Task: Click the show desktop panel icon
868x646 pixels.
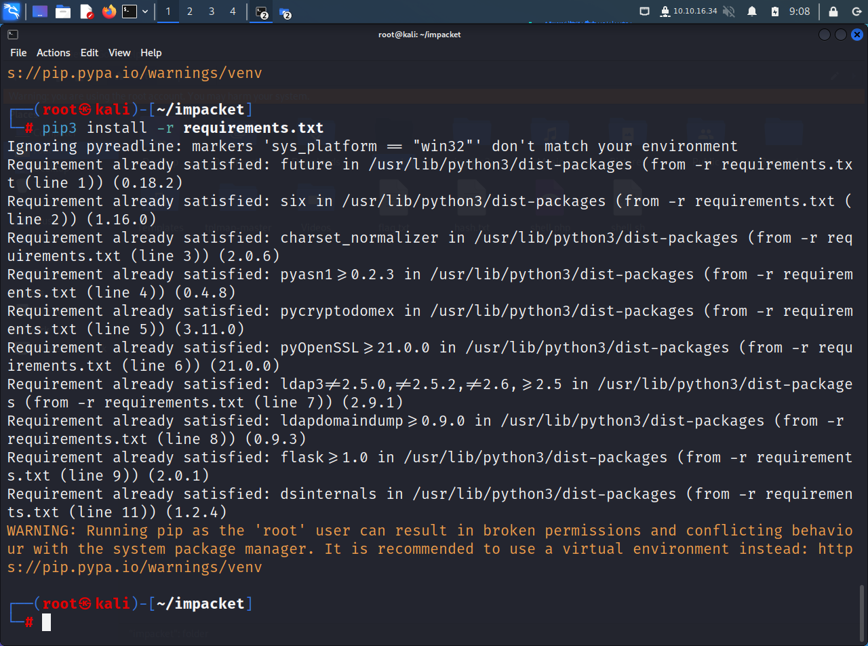Action: [x=40, y=12]
